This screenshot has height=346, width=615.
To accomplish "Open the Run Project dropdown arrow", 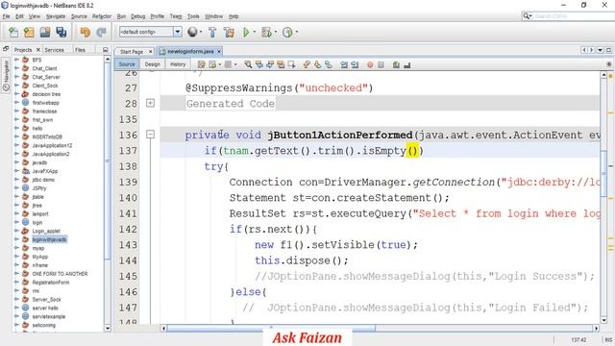I will click(x=254, y=32).
